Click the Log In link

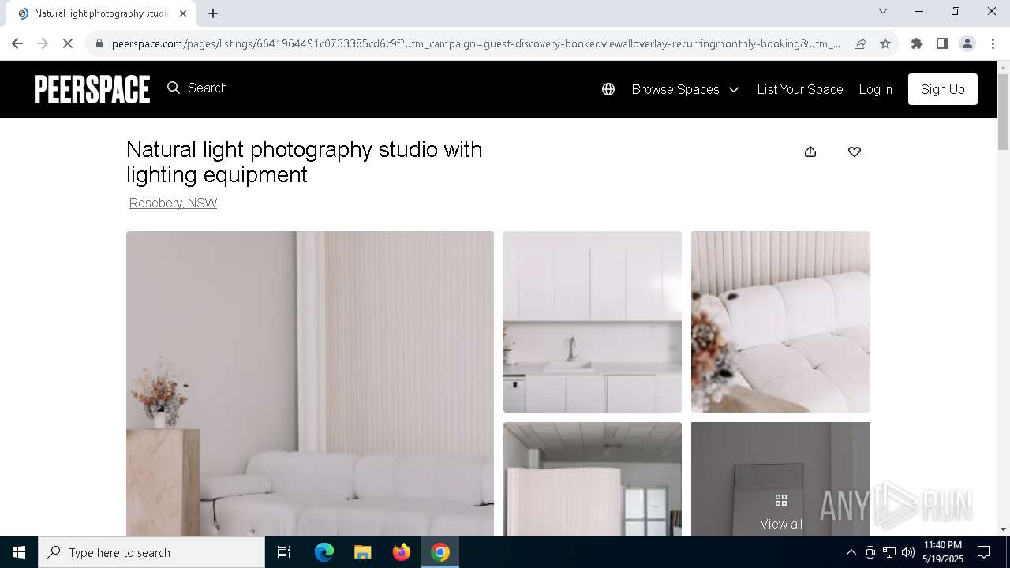[875, 89]
